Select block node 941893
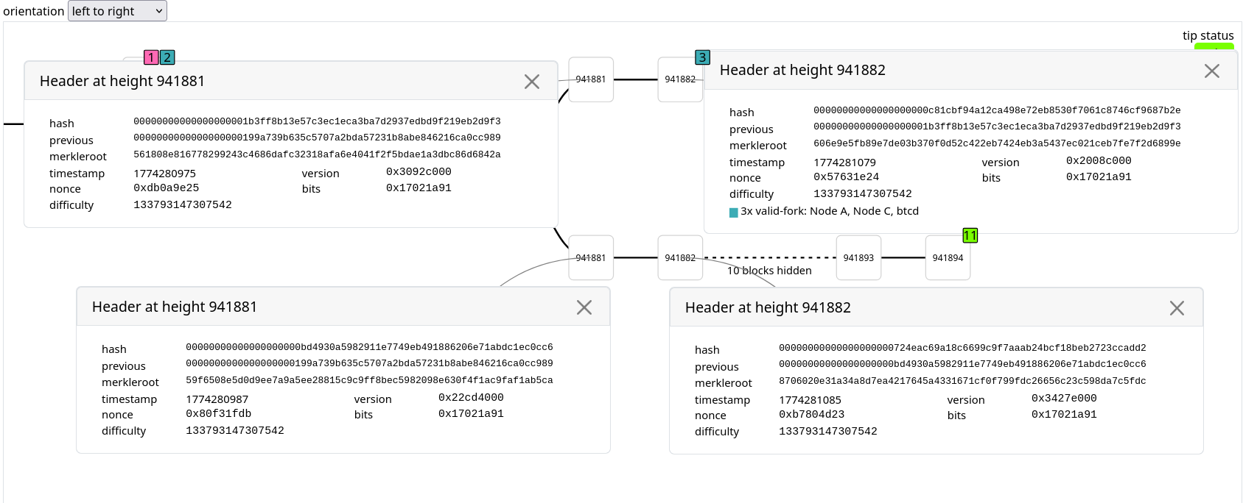 [x=858, y=258]
